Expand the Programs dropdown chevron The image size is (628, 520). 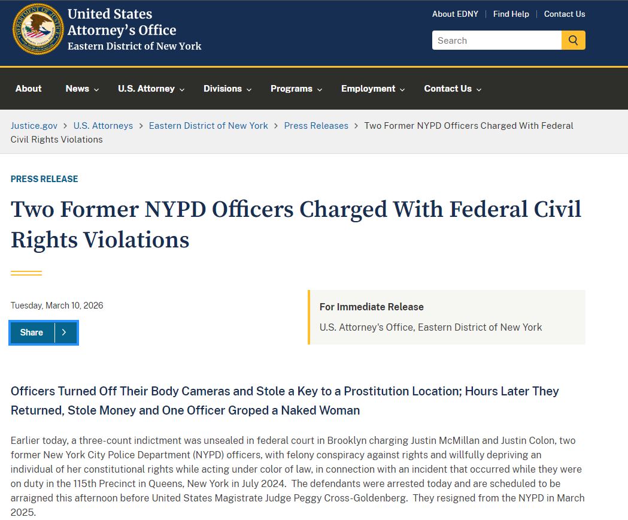coord(319,89)
